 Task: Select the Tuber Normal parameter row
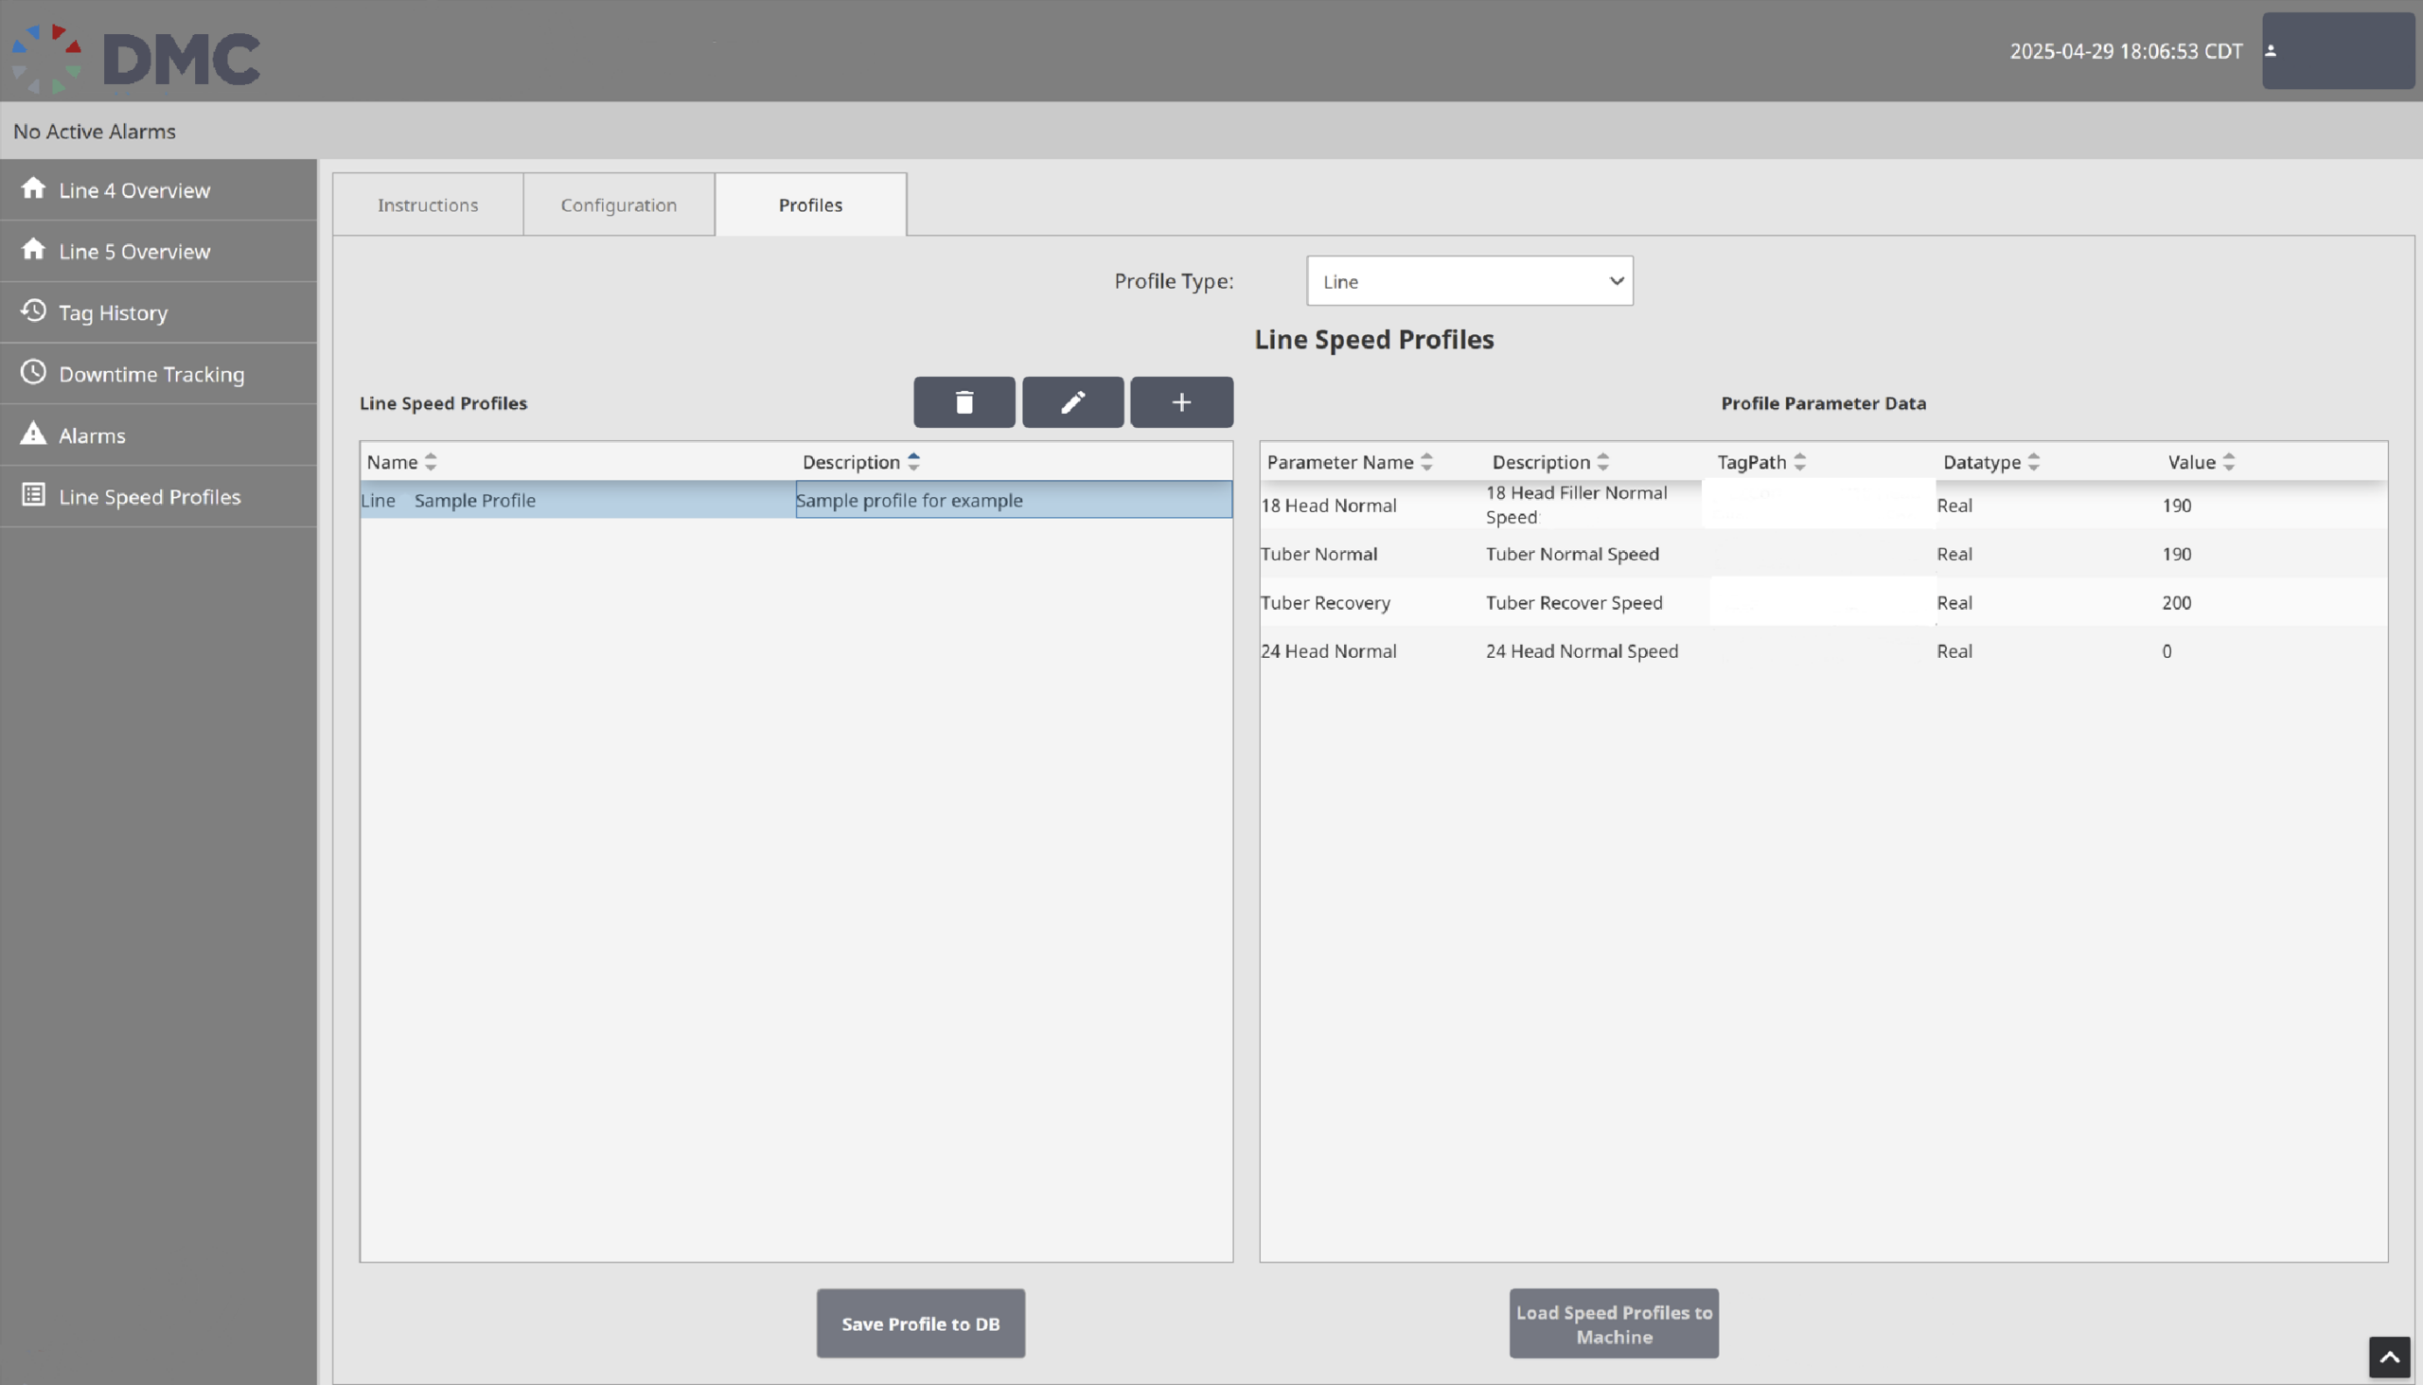(1823, 555)
